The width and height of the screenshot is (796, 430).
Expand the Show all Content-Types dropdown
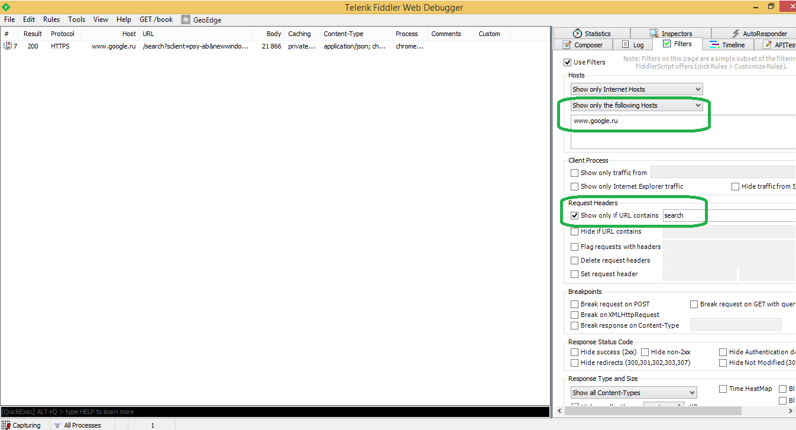click(x=633, y=393)
